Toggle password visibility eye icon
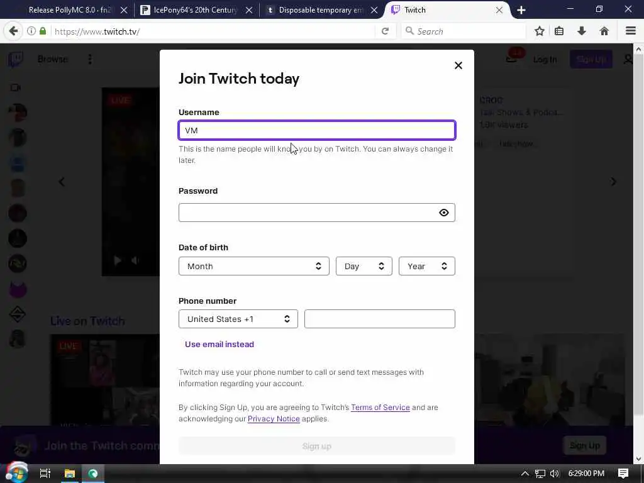644x483 pixels. [443, 213]
